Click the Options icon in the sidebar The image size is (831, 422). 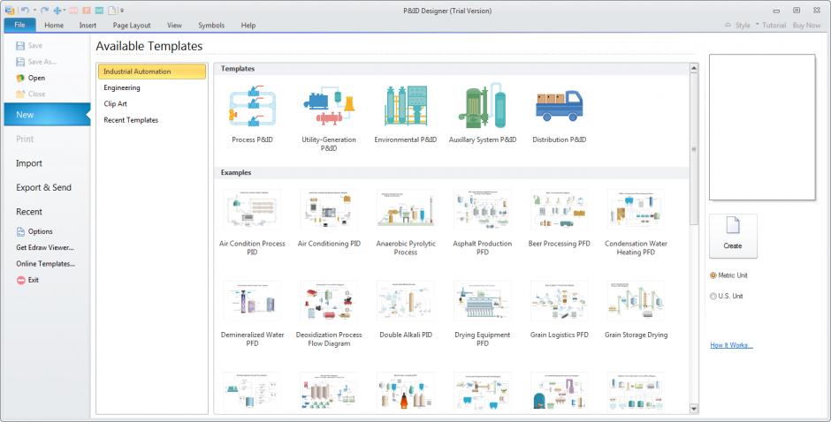[20, 231]
